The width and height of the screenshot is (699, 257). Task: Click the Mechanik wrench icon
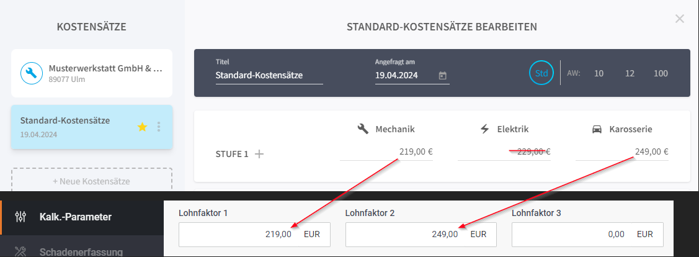coord(363,129)
